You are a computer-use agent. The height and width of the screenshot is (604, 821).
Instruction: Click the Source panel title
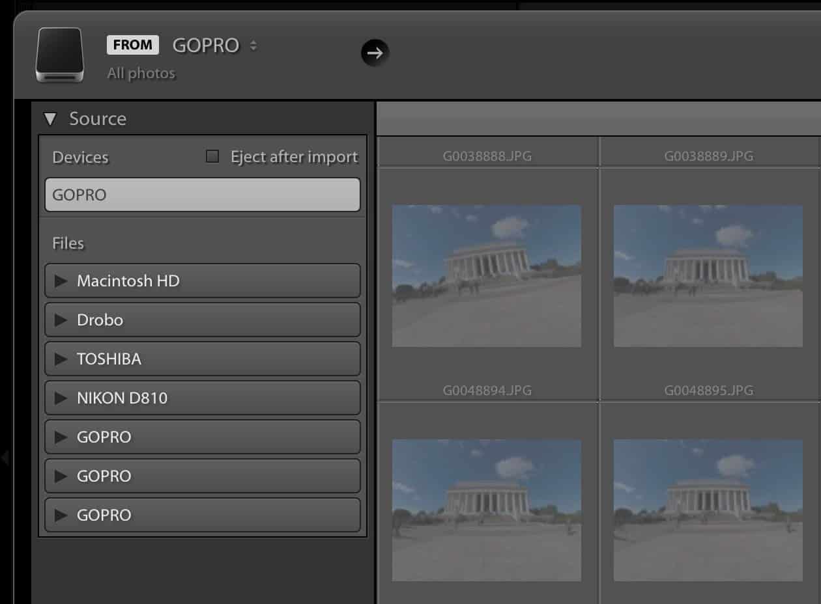(98, 119)
